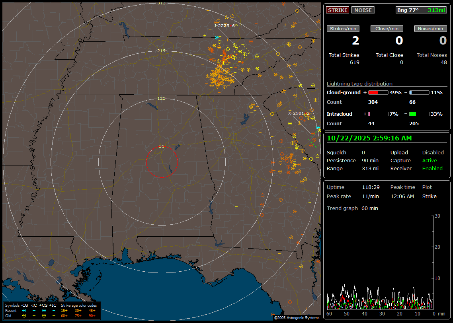Click the negative intracloud green percentage bar
The width and height of the screenshot is (453, 323).
(x=419, y=114)
